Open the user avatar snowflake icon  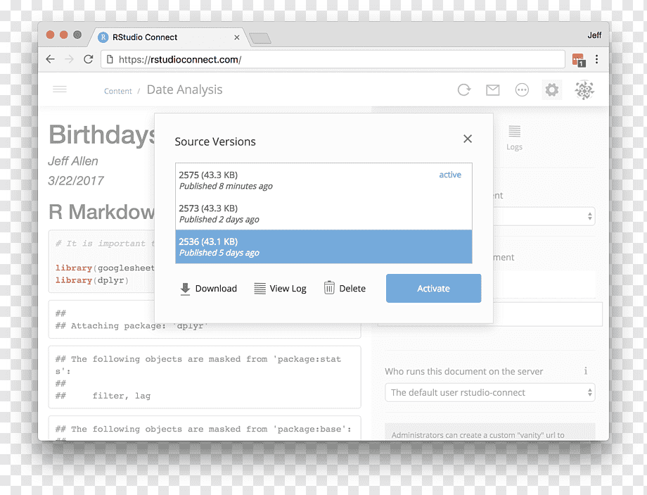click(x=584, y=89)
